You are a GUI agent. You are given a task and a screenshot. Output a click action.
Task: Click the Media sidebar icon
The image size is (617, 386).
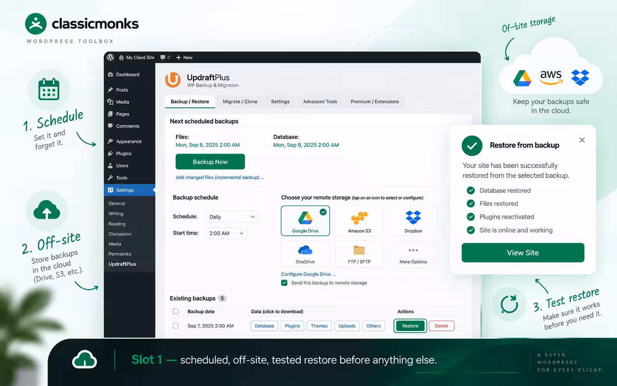110,102
